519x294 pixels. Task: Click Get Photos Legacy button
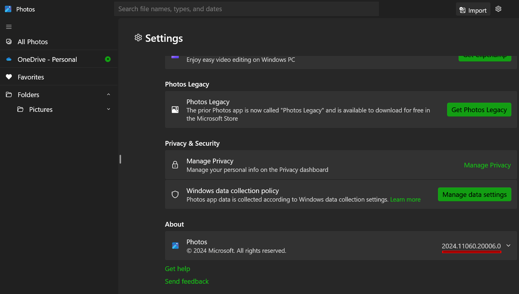479,110
